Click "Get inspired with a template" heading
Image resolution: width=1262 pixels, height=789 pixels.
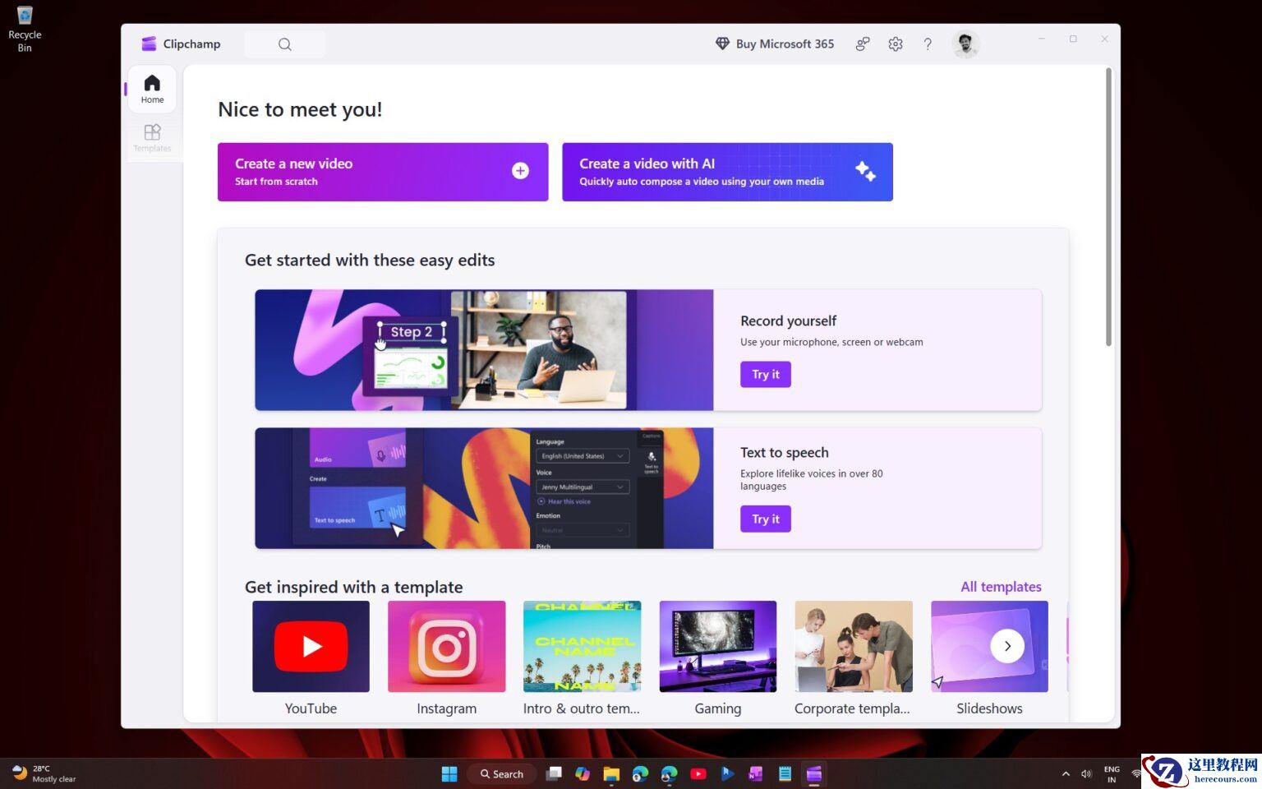(x=354, y=587)
